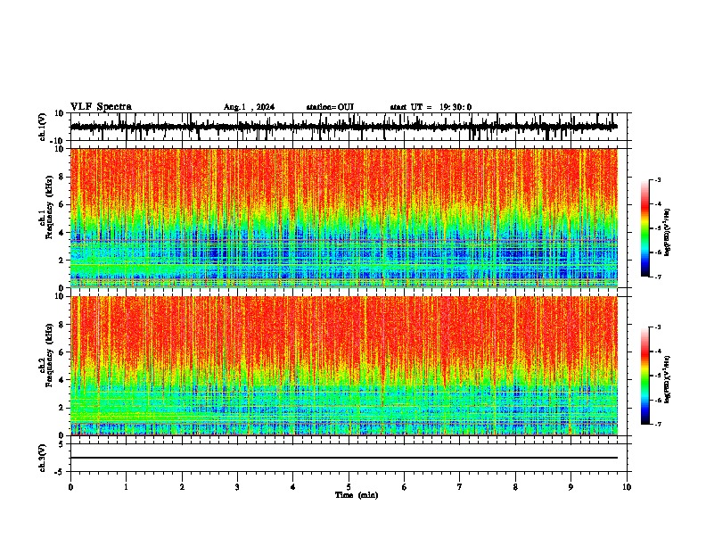The image size is (706, 546).
Task: Click the "ch.3(V)" axis label
Action: tap(43, 458)
